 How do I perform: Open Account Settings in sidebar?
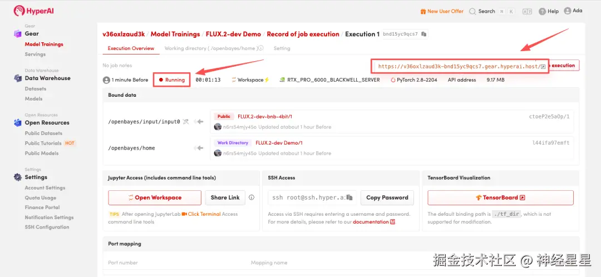[x=45, y=188]
